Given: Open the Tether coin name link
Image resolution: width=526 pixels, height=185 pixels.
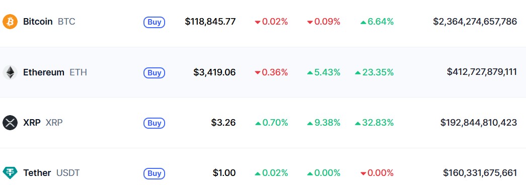Looking at the screenshot, I should tap(37, 173).
